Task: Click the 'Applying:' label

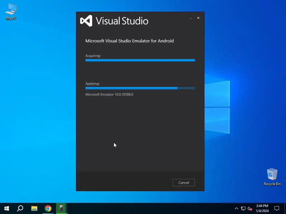Action: [92, 84]
